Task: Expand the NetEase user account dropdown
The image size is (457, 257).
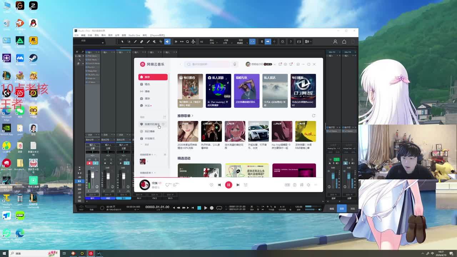Action: (275, 64)
